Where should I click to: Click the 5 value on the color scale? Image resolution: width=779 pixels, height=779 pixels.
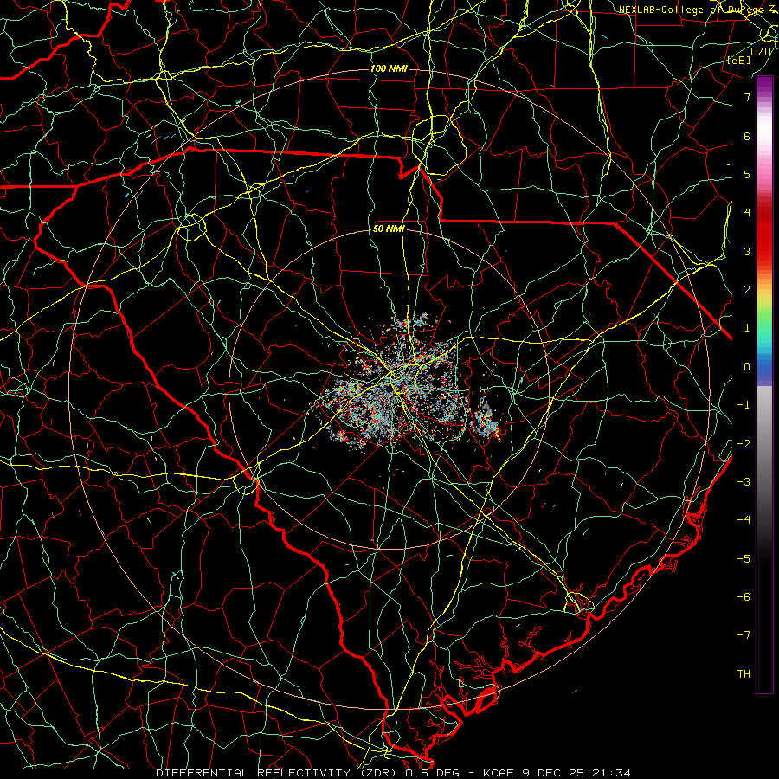[747, 174]
